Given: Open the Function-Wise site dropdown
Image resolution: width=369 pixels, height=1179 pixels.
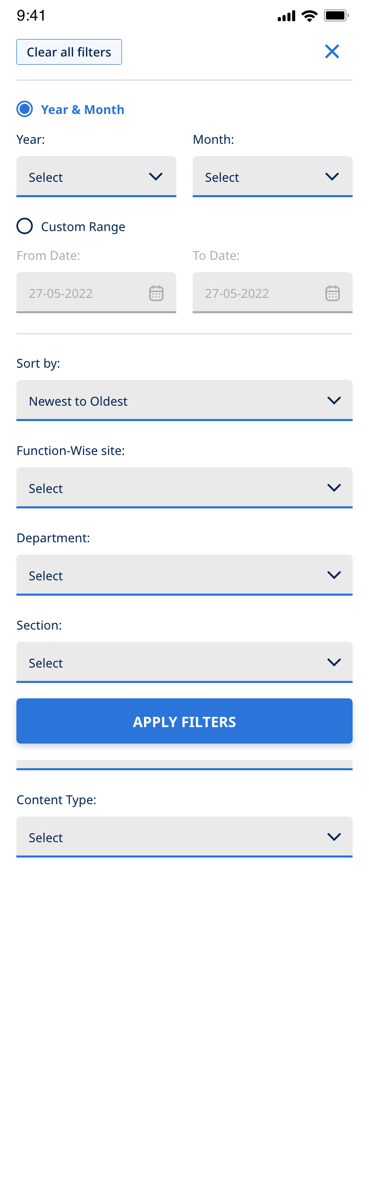Looking at the screenshot, I should coord(184,488).
